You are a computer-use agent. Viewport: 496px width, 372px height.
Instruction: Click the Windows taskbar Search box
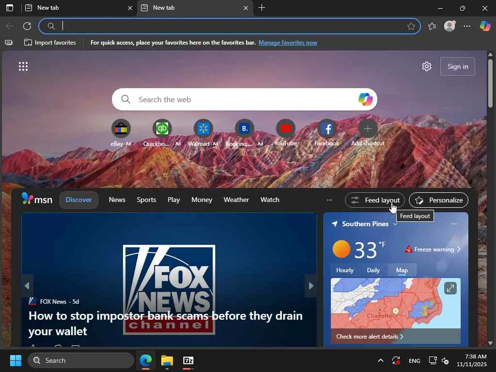81,360
